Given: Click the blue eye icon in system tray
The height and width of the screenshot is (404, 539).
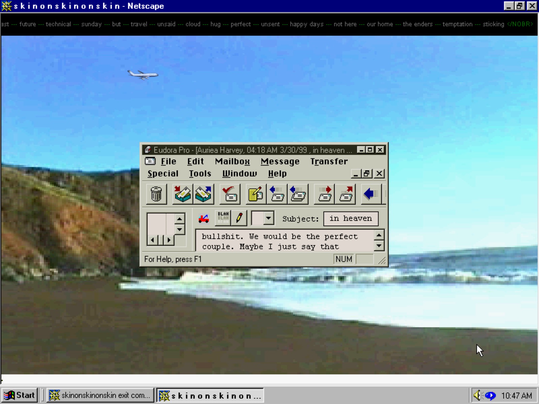Looking at the screenshot, I should click(x=490, y=395).
